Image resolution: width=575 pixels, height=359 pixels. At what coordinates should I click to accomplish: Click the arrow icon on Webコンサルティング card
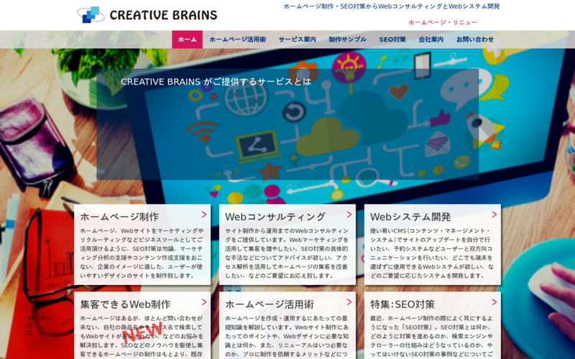[x=349, y=215]
